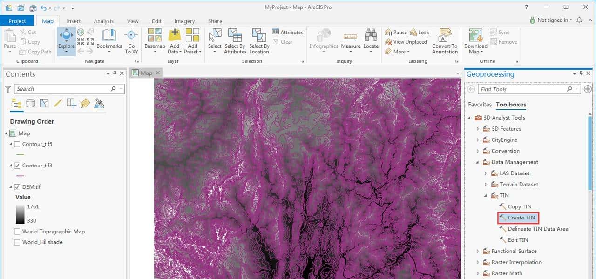Show the Contour_tif5 layer
Screen dimensions: 596x279
(x=17, y=144)
